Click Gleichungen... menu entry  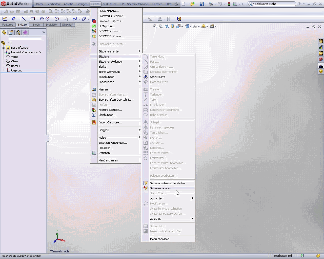point(116,115)
